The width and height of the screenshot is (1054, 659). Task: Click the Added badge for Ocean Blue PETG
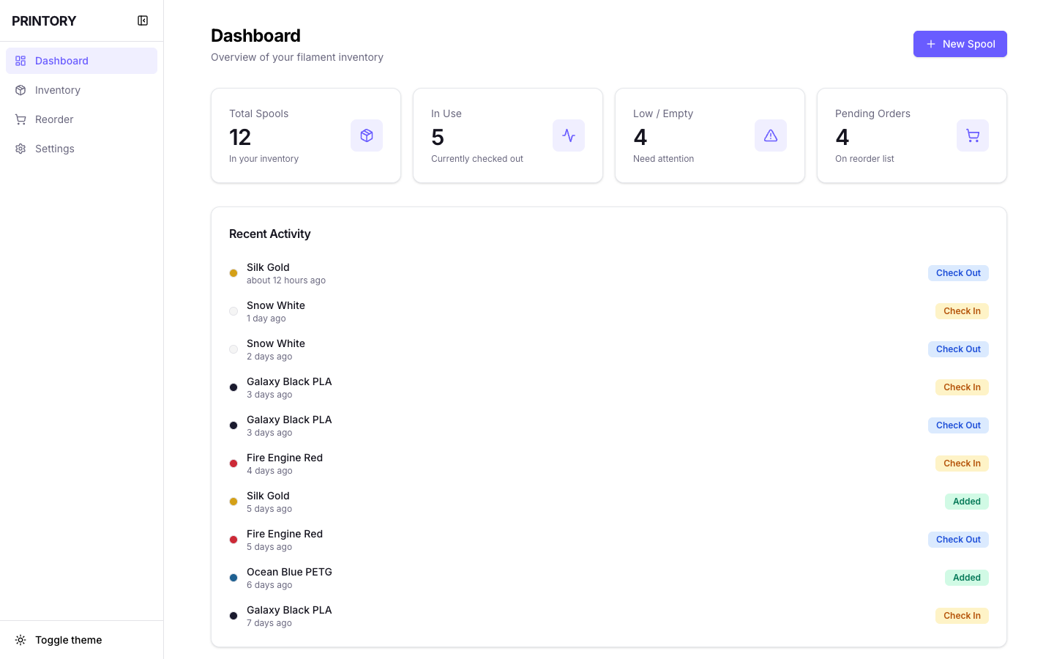tap(967, 578)
